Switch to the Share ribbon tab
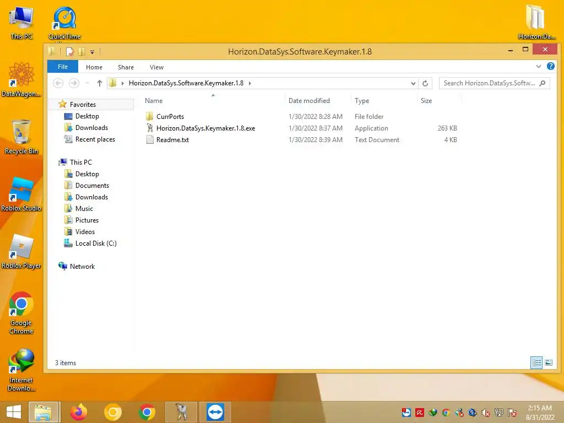 (x=126, y=67)
